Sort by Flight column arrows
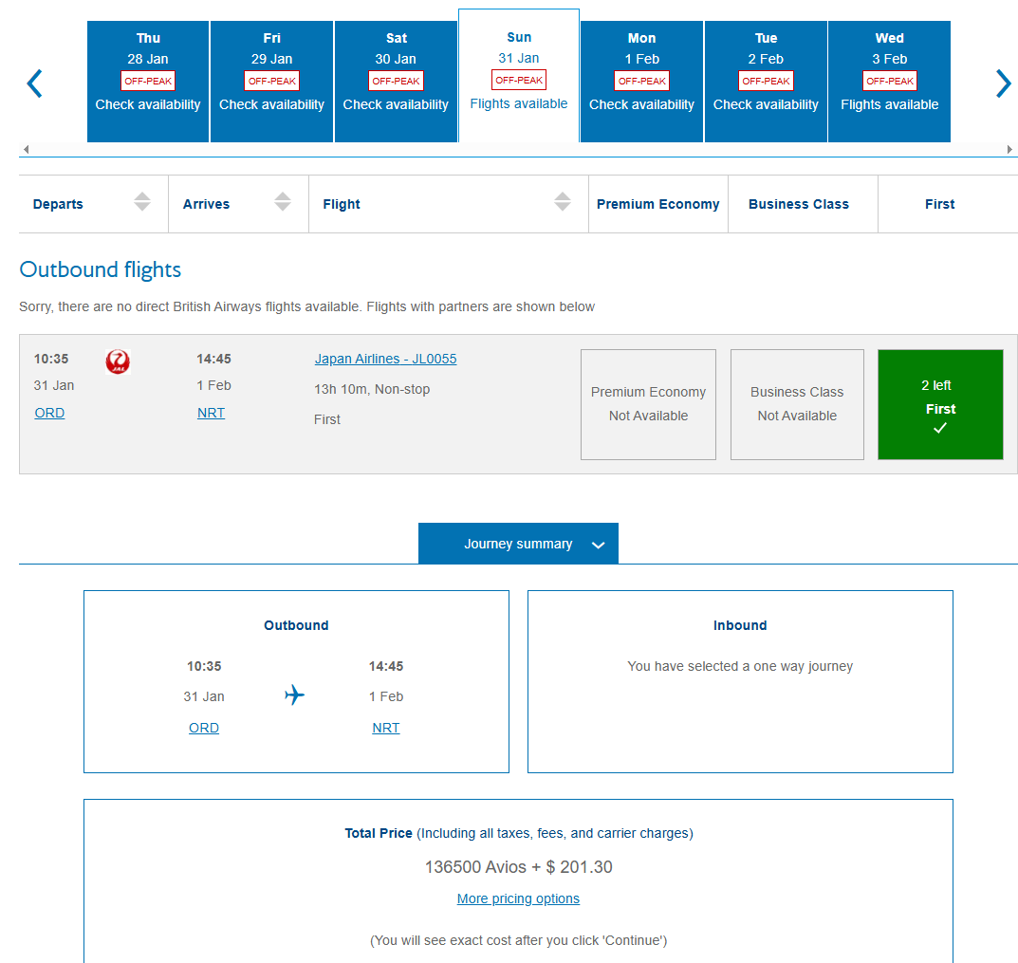 pyautogui.click(x=563, y=202)
